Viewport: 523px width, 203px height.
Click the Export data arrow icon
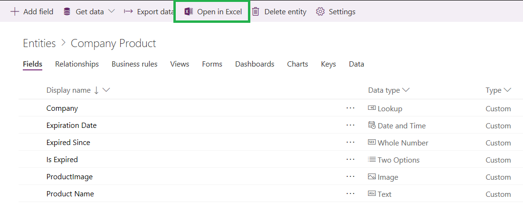point(128,11)
